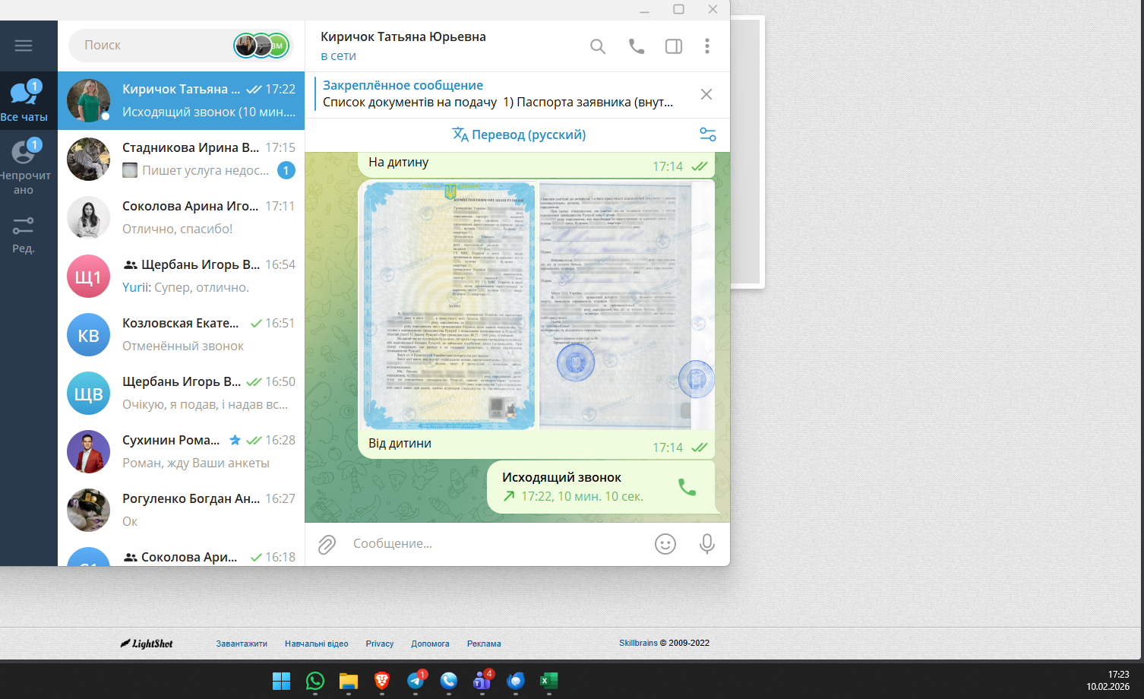Open group chat Соколова Ари at 16:18
Image resolution: width=1144 pixels, height=699 pixels.
coord(182,555)
